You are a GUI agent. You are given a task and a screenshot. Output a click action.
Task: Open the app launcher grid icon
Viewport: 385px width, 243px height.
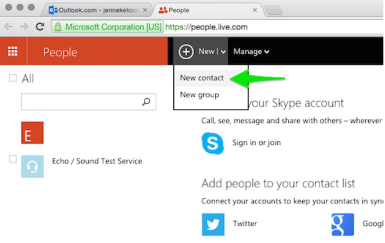(12, 51)
